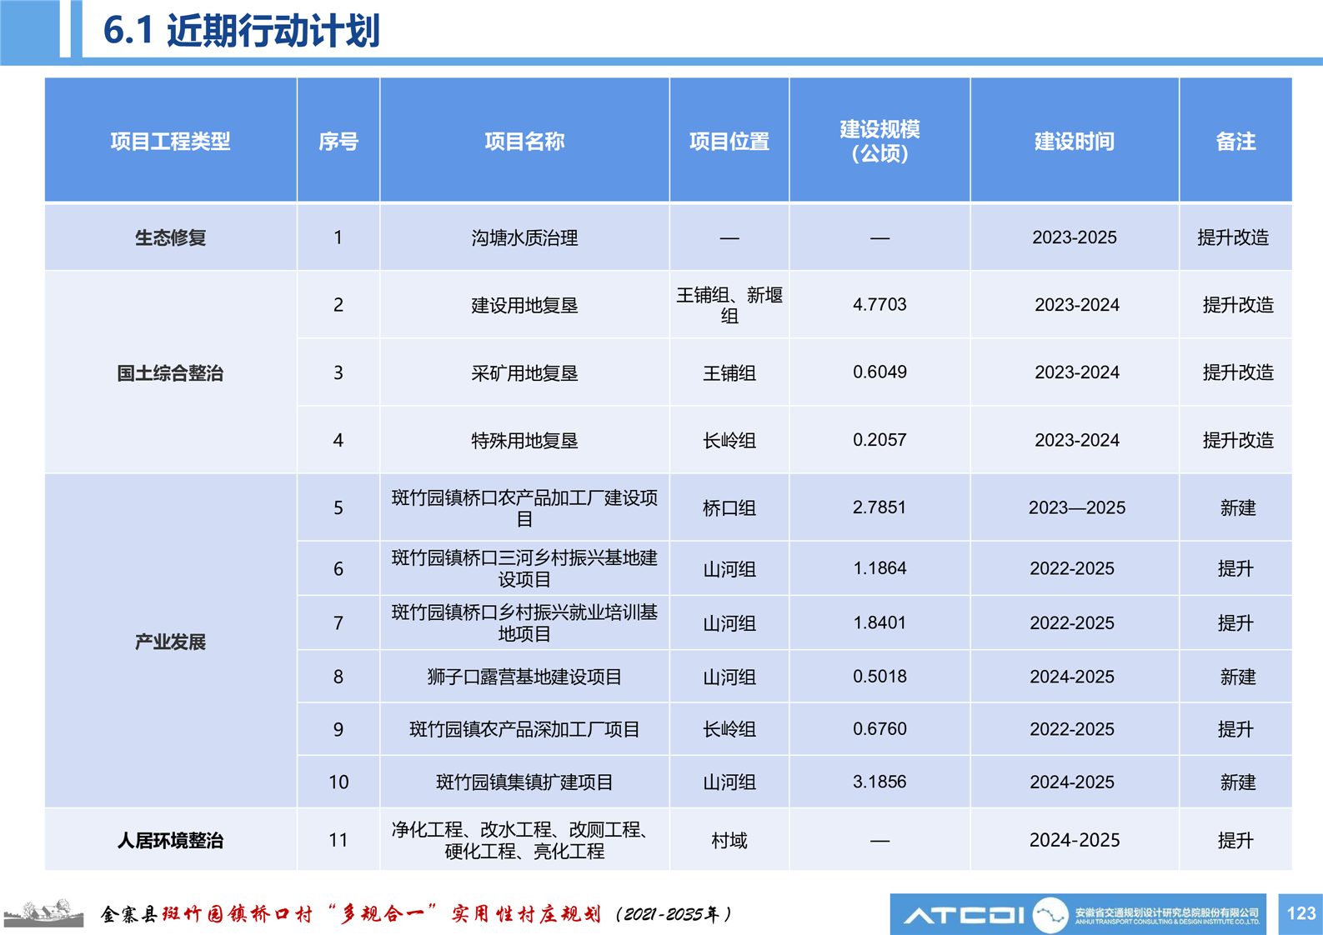Screen dimensions: 1323x935
Task: Click the village silhouette footer image
Action: (x=43, y=913)
